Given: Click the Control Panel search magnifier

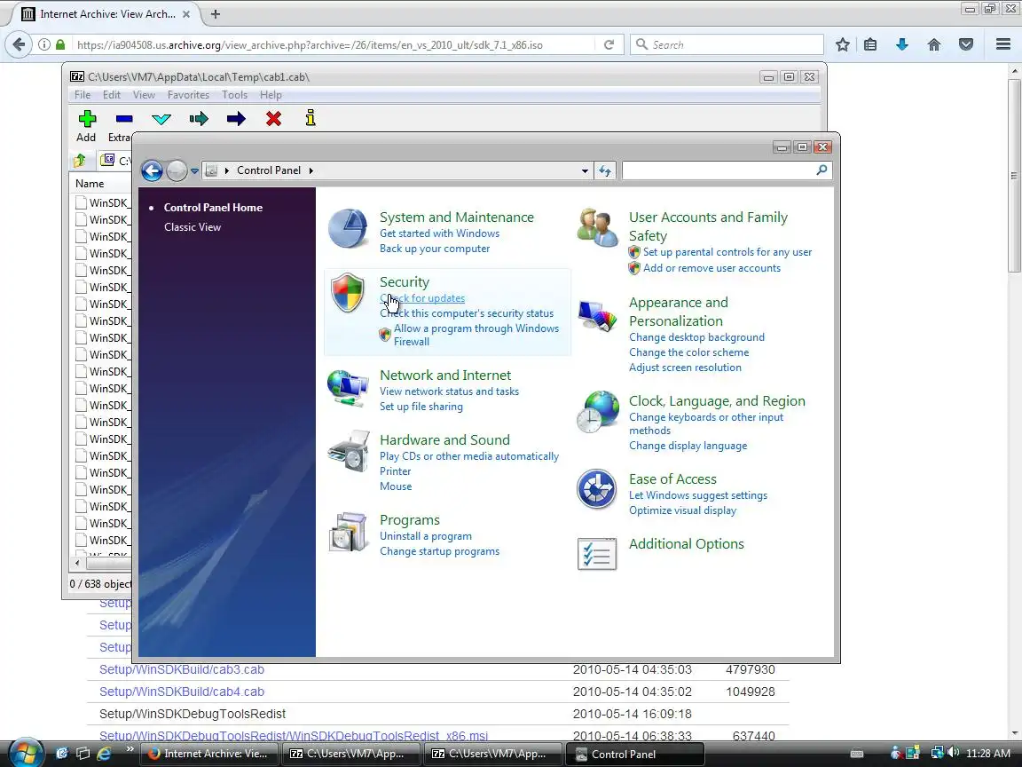Looking at the screenshot, I should (x=822, y=170).
